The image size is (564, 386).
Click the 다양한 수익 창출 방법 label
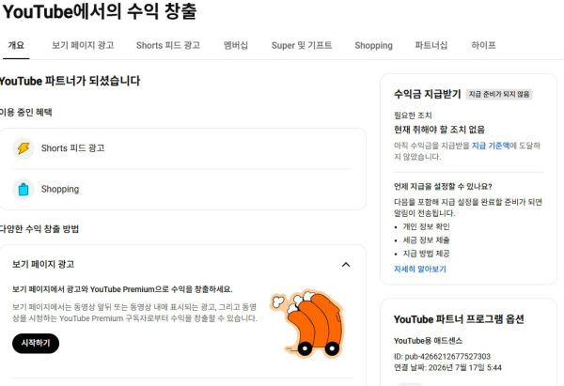pyautogui.click(x=39, y=229)
